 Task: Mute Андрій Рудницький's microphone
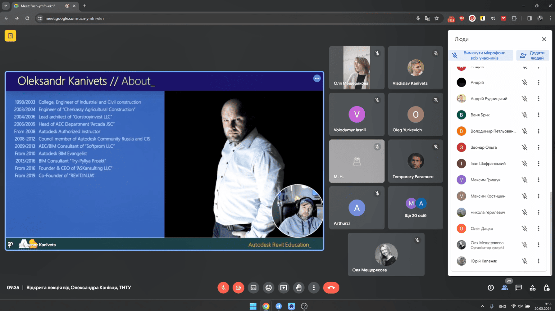coord(525,99)
